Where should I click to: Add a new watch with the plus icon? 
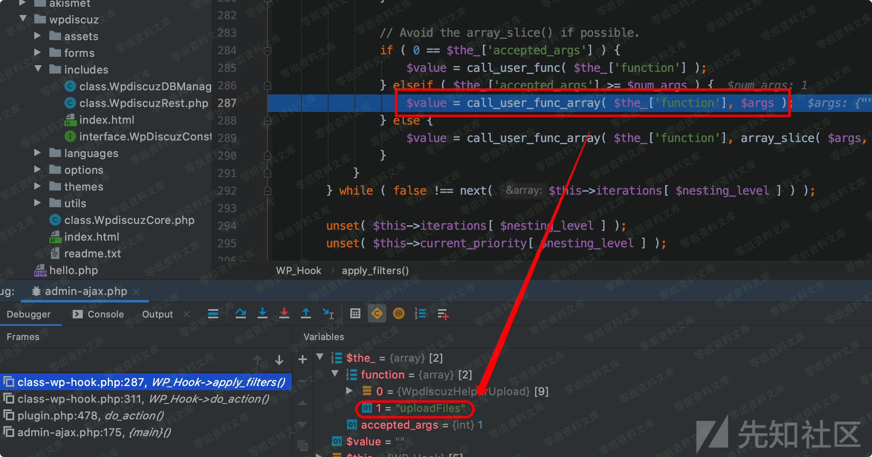(x=303, y=359)
